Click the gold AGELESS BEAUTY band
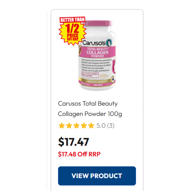This screenshot has width=191, height=191. pyautogui.click(x=97, y=82)
